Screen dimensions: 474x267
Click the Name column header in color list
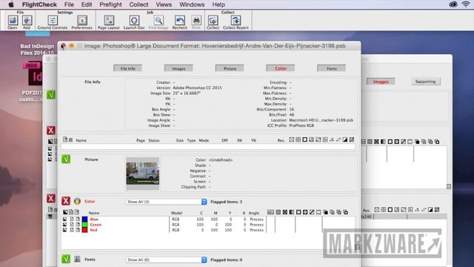click(x=94, y=213)
